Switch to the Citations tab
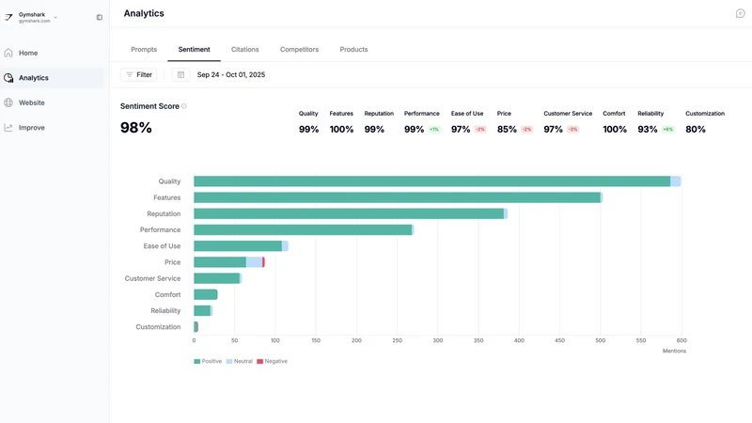Viewport: 752px width, 423px height. coord(244,50)
